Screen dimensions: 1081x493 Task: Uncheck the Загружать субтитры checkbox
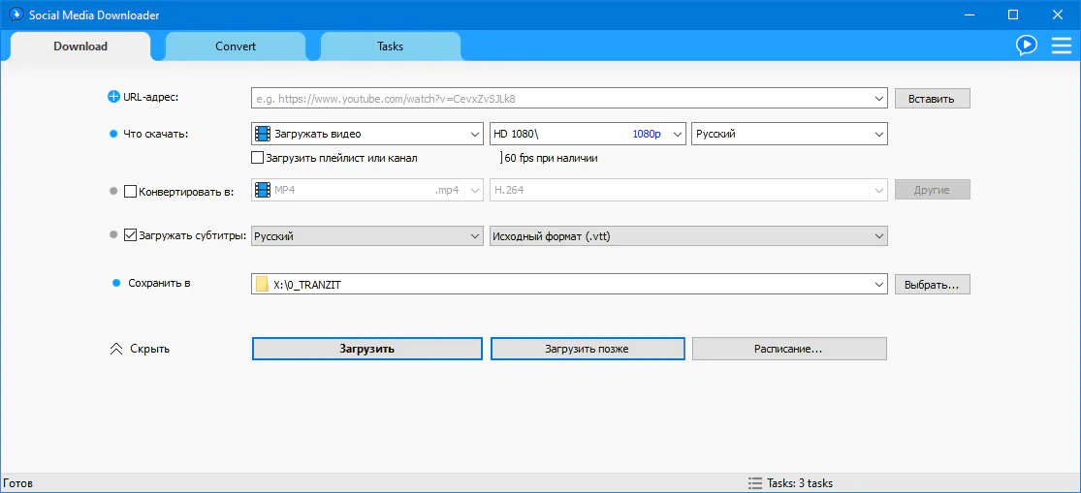click(131, 235)
